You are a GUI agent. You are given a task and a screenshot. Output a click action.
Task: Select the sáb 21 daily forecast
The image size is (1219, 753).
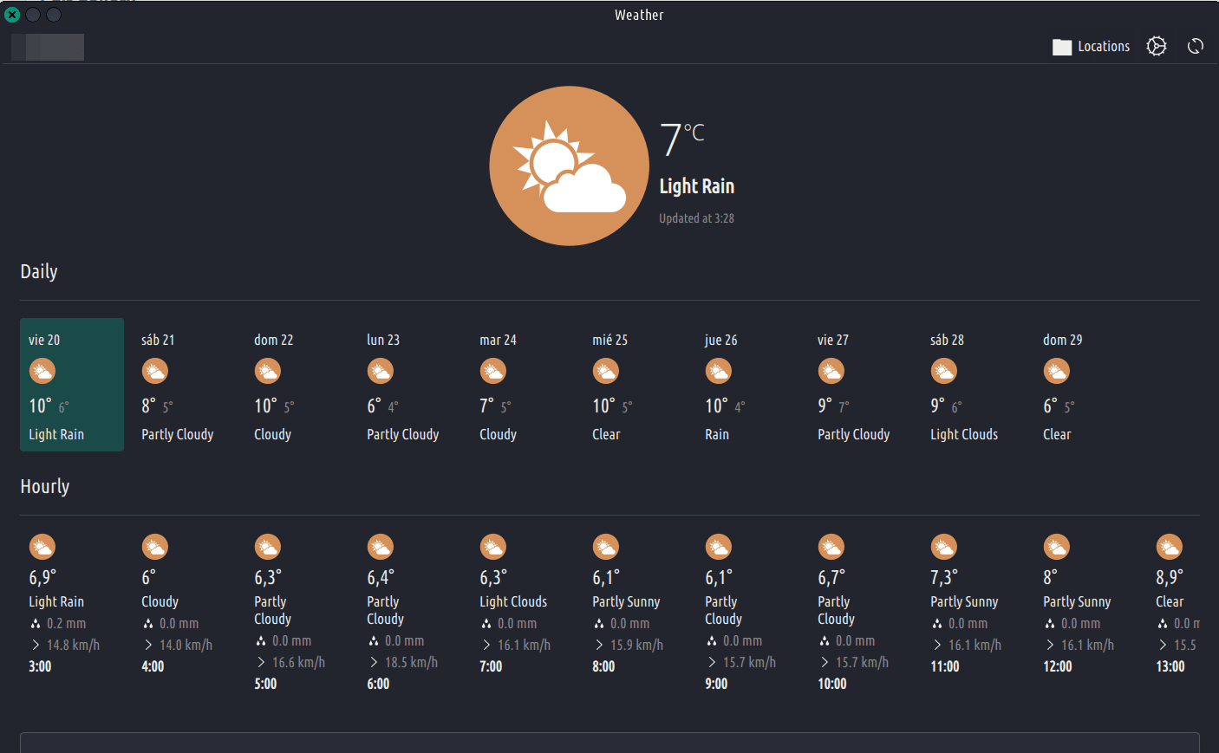(x=177, y=386)
